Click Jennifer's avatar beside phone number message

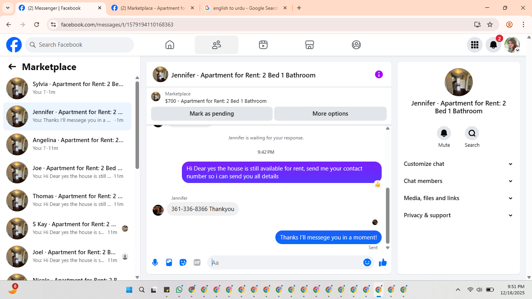pos(158,210)
